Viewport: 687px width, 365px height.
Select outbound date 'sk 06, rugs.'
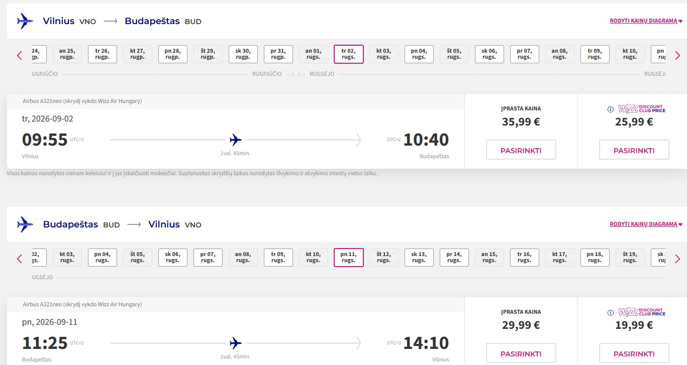pyautogui.click(x=489, y=54)
